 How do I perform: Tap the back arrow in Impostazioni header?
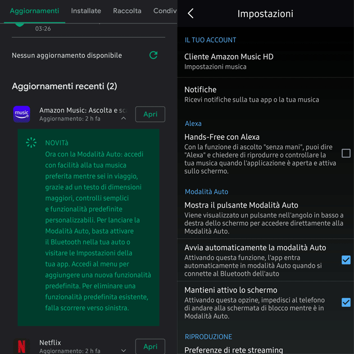(x=190, y=13)
